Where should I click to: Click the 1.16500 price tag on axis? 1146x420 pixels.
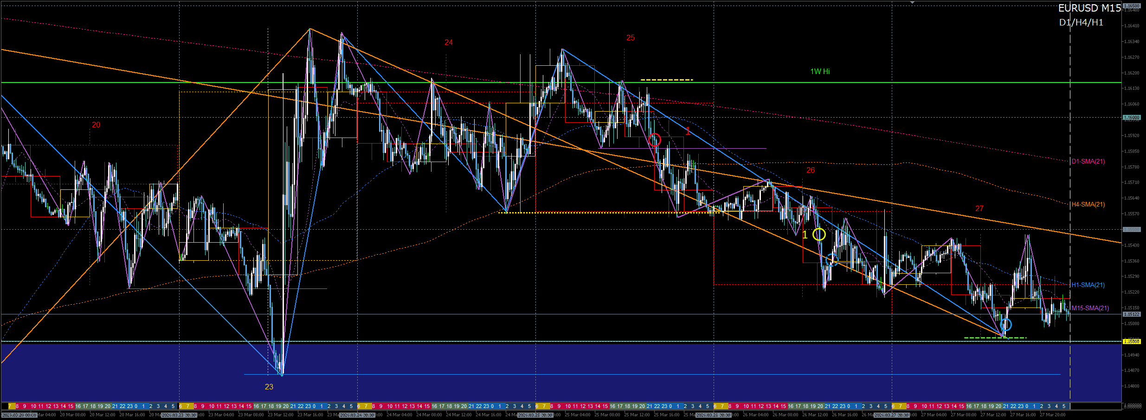point(1131,6)
